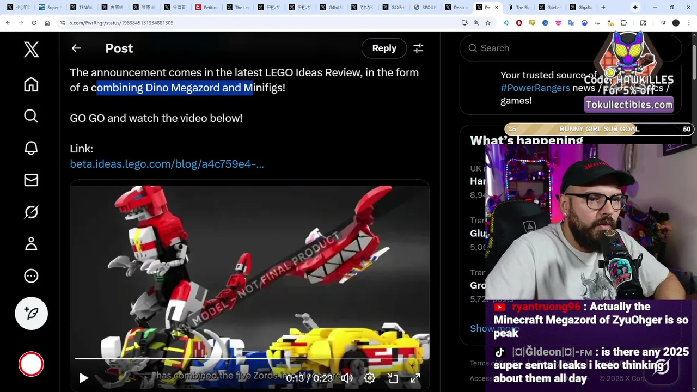This screenshot has width=697, height=392.
Task: Switch to the Super tab
Action: [50, 8]
